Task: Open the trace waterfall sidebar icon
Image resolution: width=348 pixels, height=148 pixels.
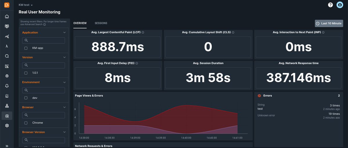Action: pyautogui.click(x=7, y=66)
